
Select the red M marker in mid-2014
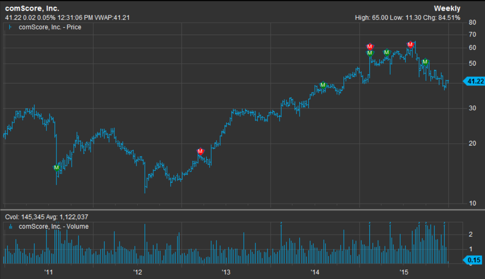point(370,47)
